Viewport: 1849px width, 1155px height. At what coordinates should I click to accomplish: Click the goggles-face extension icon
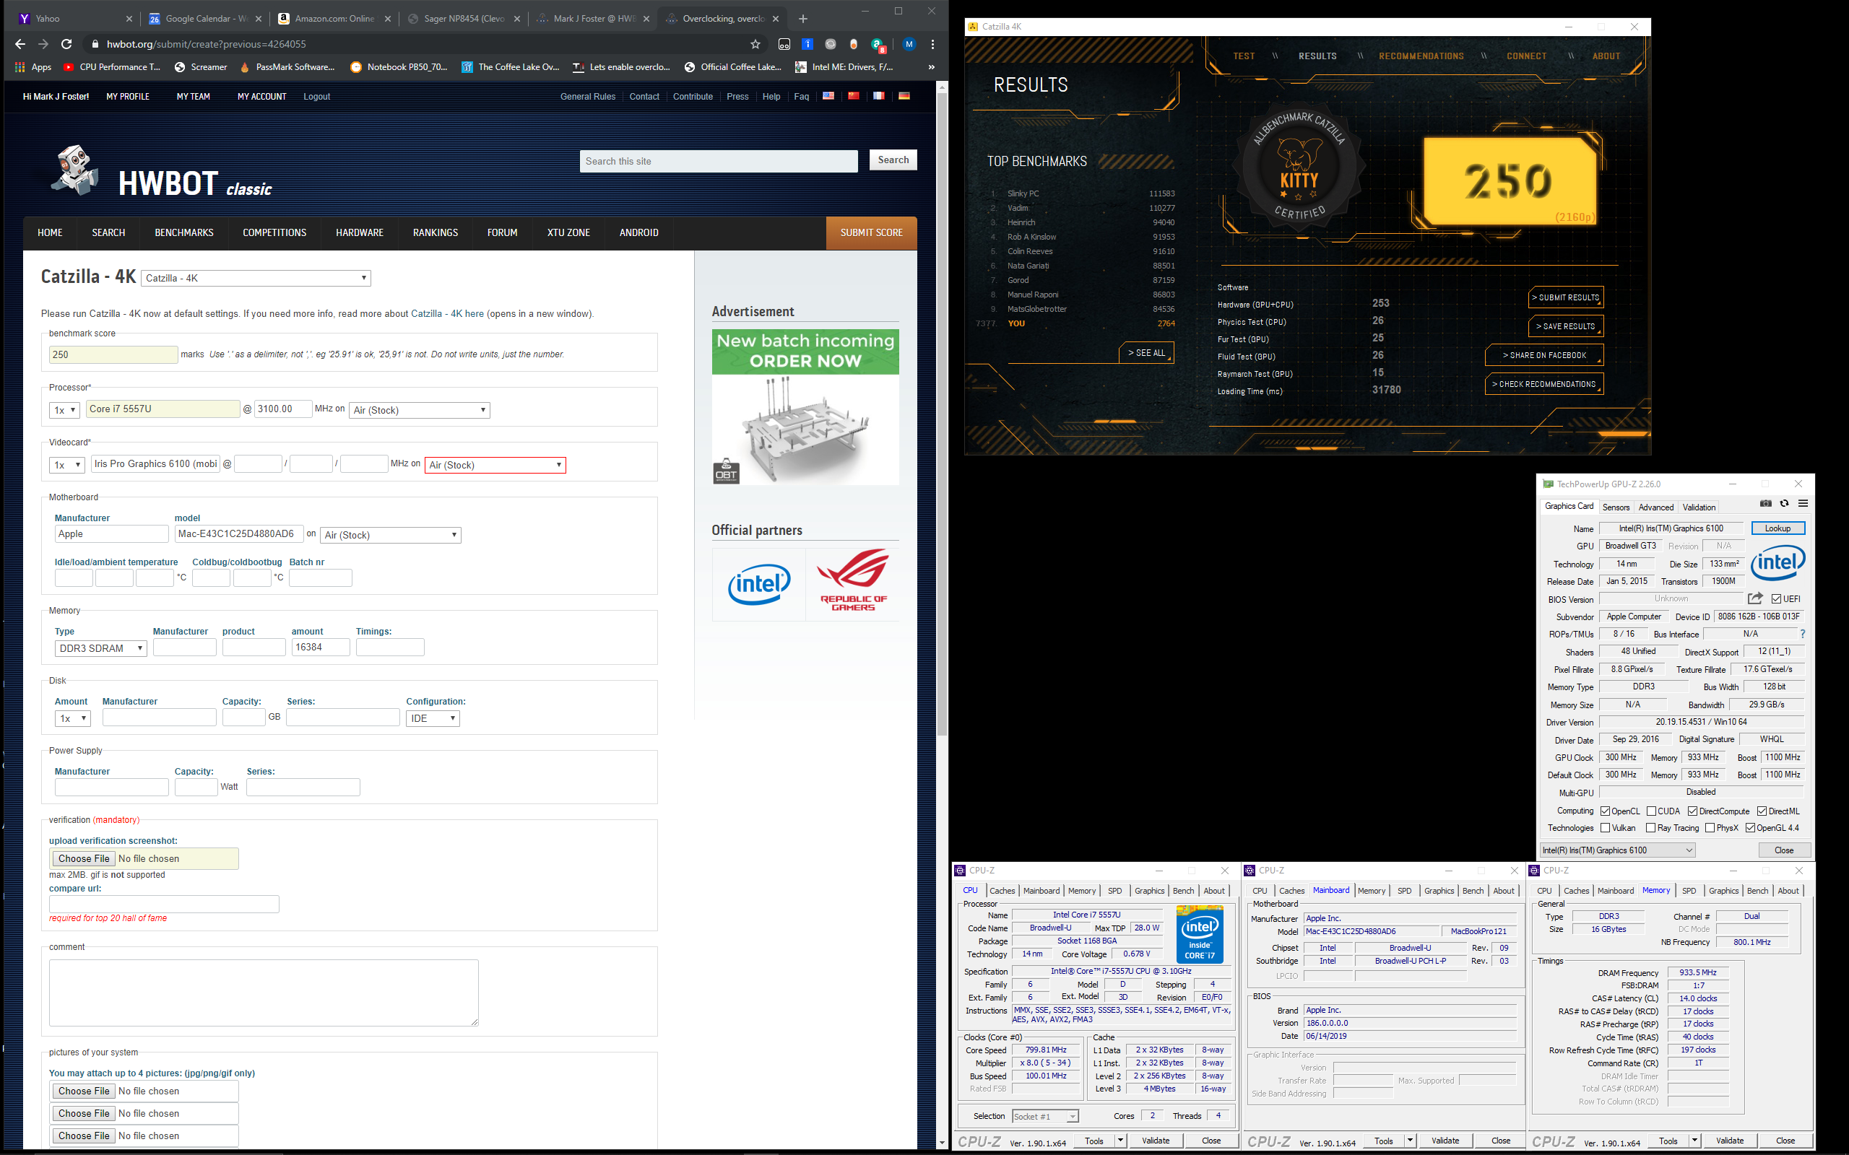tap(784, 44)
